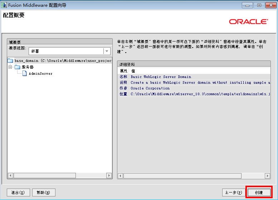The width and height of the screenshot is (278, 200).
Task: Maximize the configuration wizard window
Action: coord(259,5)
